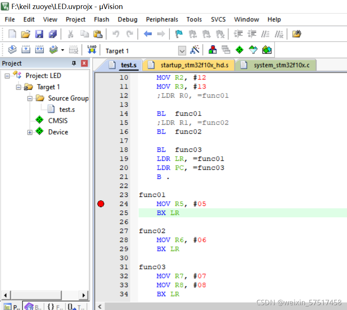Collapse the Target 1 tree node
This screenshot has height=310, width=347.
pos(18,87)
